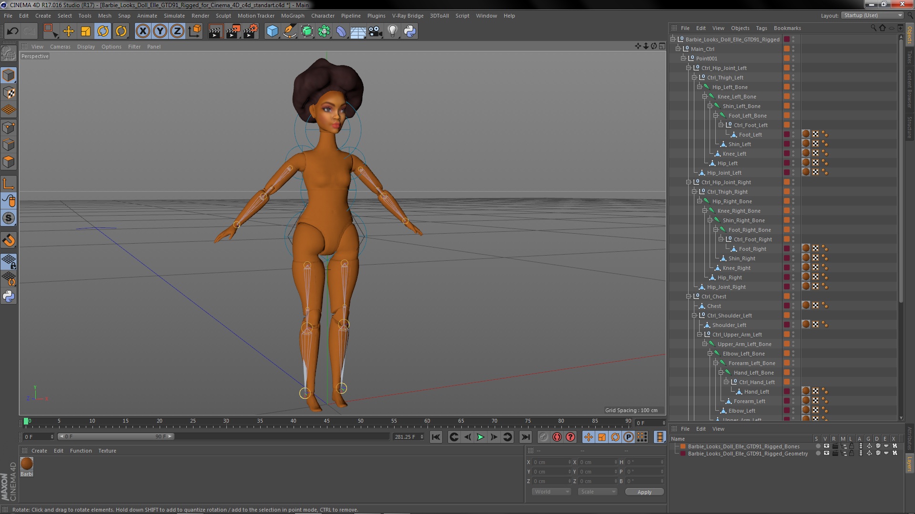The image size is (915, 514).
Task: Select the Scale tool
Action: tap(86, 31)
